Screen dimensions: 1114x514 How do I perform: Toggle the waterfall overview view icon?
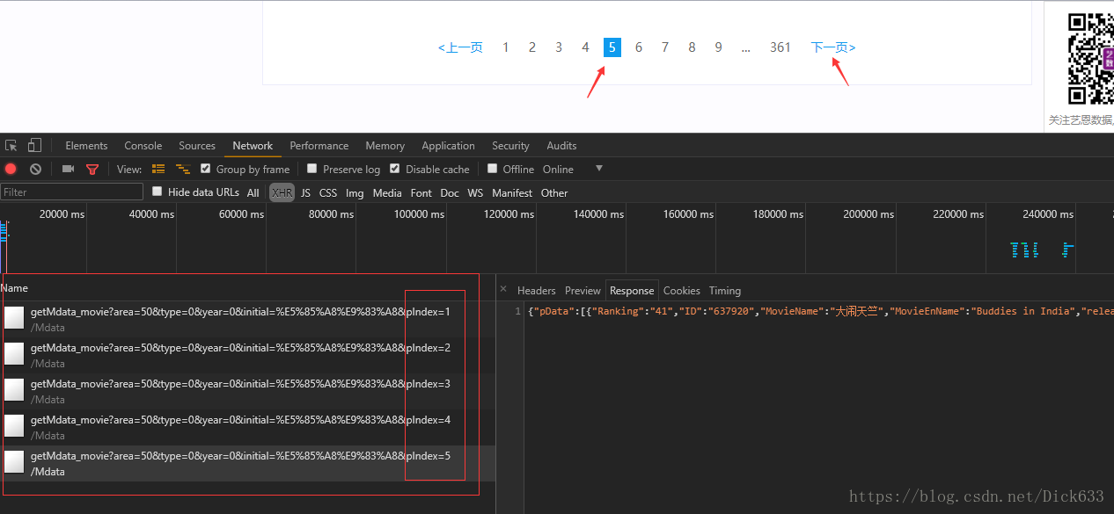pyautogui.click(x=183, y=169)
